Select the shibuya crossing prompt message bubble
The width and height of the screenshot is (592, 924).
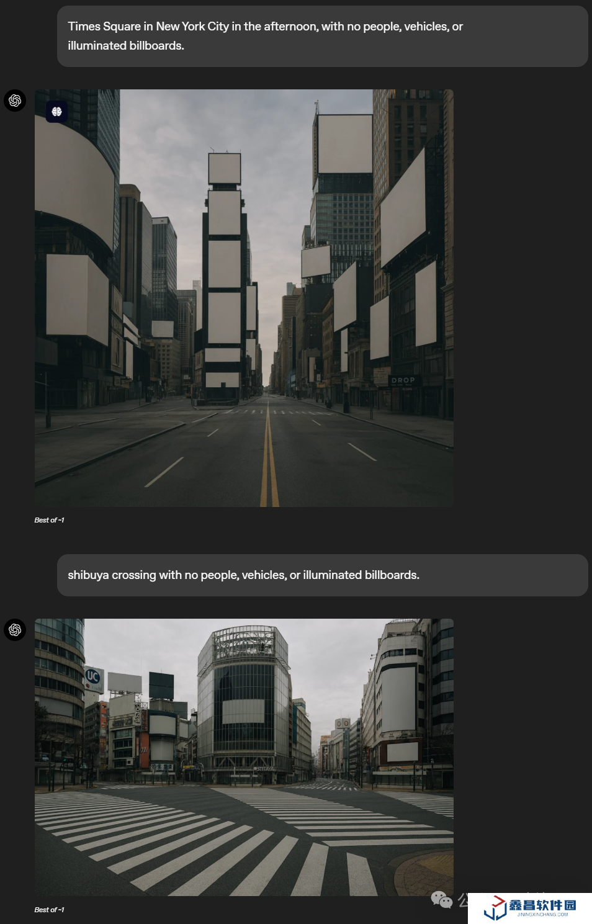click(x=322, y=575)
